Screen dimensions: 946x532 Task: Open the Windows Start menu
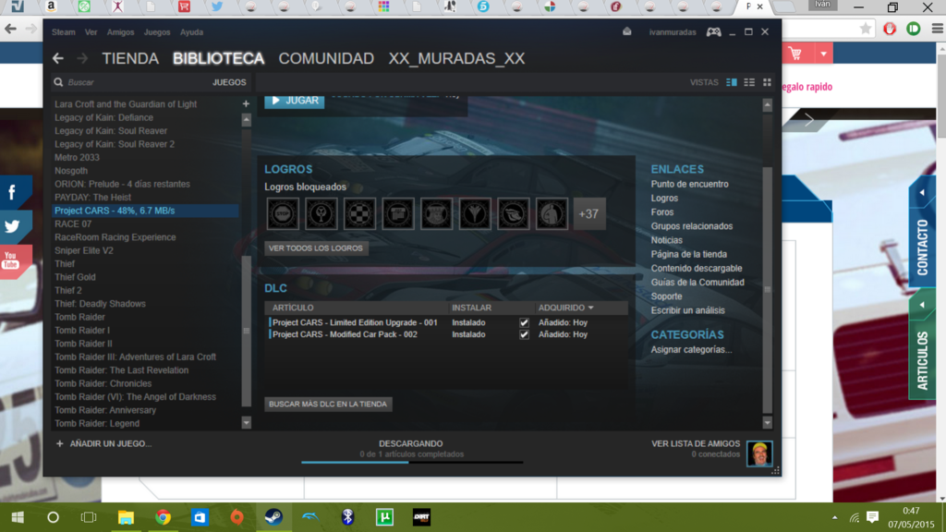coord(18,517)
